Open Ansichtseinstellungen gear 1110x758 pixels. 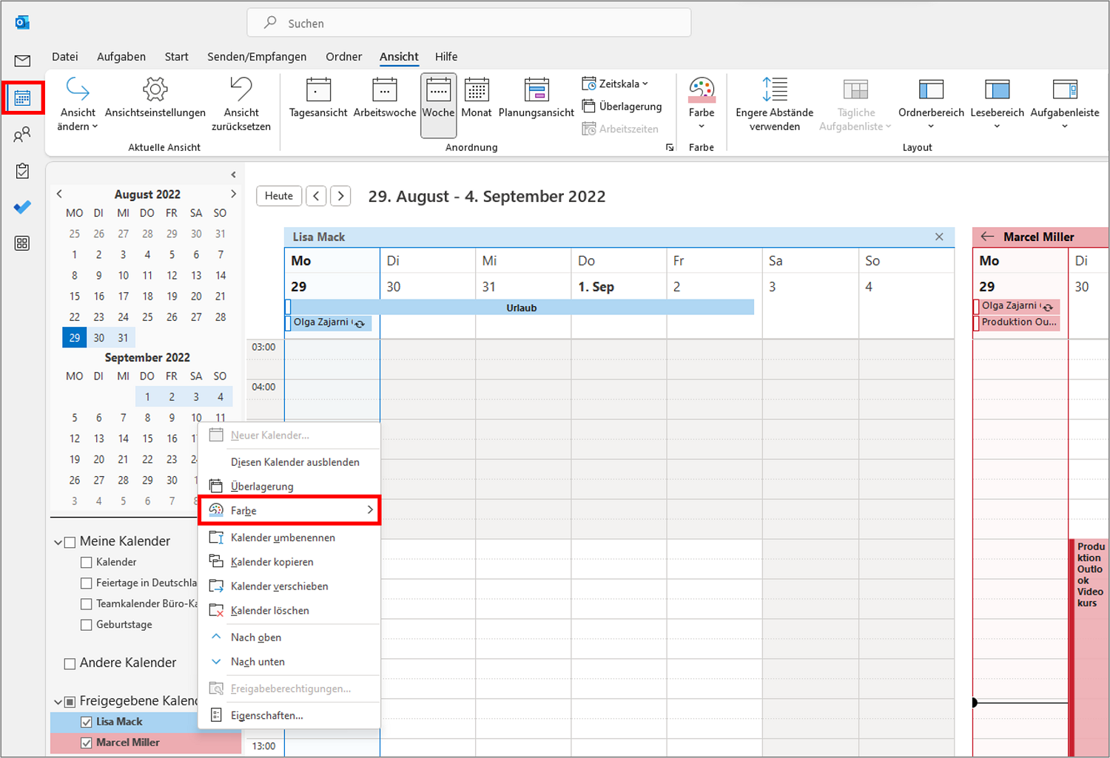point(155,98)
